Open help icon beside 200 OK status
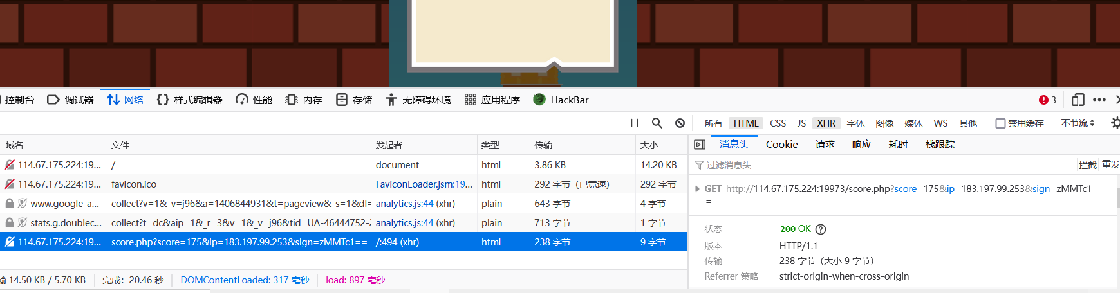 pyautogui.click(x=821, y=229)
